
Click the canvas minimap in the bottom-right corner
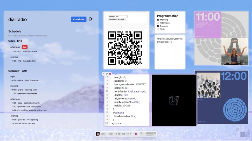click(x=237, y=132)
